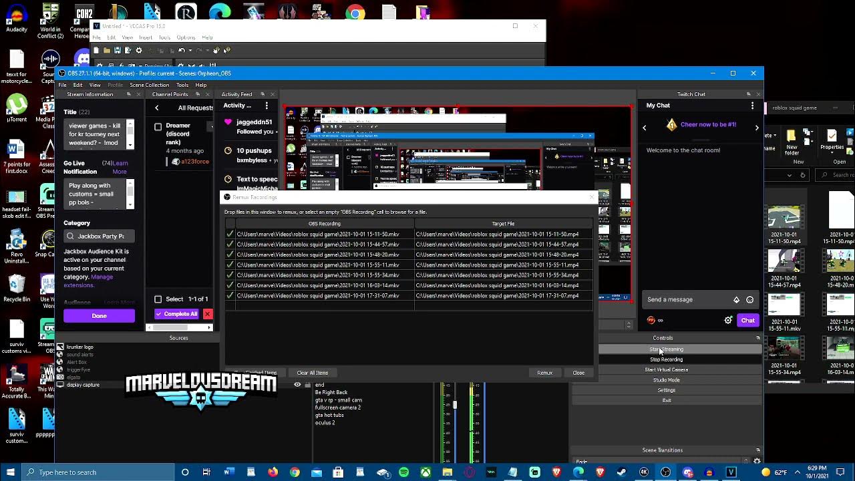Toggle checkmark for 15-55-11.mkv remux row
The width and height of the screenshot is (855, 481).
coord(230,265)
